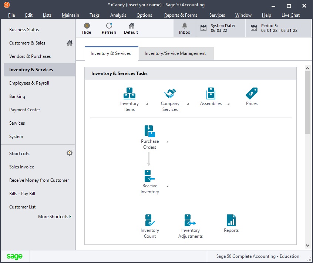Expand the Receive Inventory dropdown arrow
This screenshot has width=313, height=263.
point(168,186)
